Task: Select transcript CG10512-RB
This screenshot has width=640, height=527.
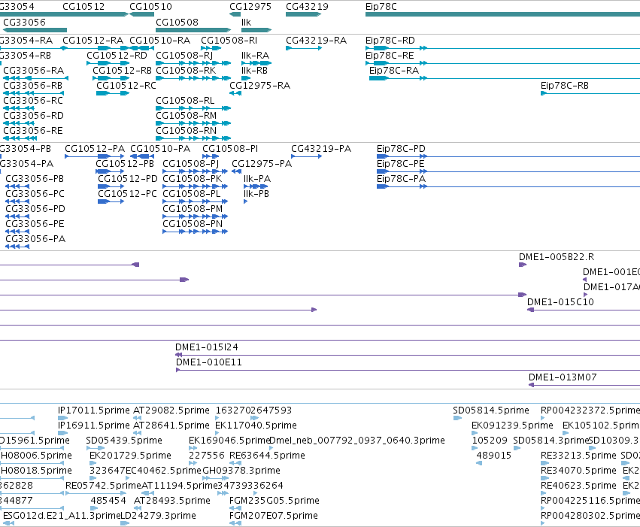Action: (123, 71)
